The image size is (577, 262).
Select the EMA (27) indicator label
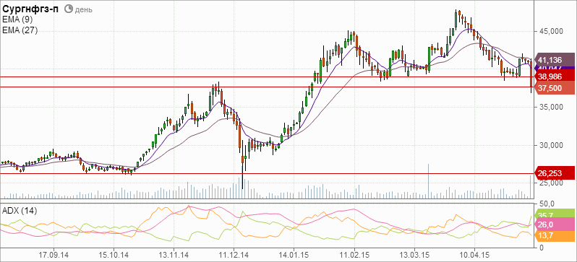(x=20, y=30)
